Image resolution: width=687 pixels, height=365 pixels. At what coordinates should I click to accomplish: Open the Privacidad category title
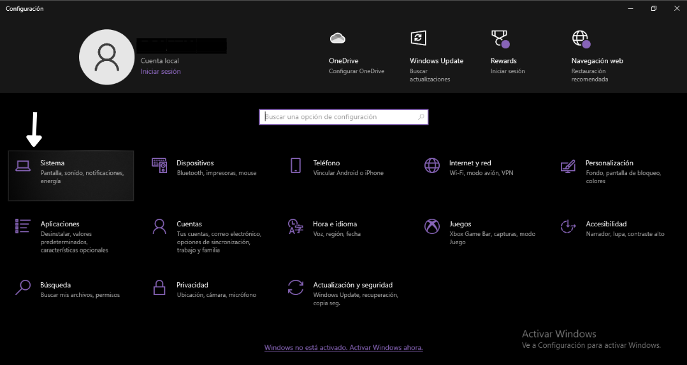tap(192, 285)
